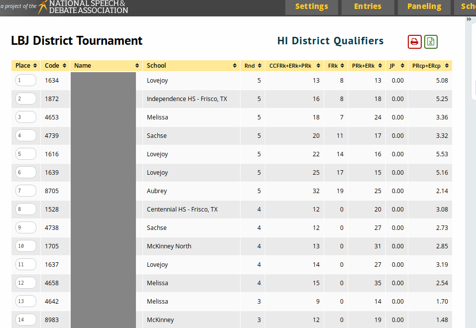Click the place field for Aubrey entry
The height and width of the screenshot is (328, 476).
[x=26, y=191]
